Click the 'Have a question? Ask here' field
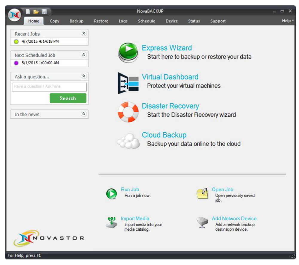The width and height of the screenshot is (299, 265). pyautogui.click(x=49, y=87)
